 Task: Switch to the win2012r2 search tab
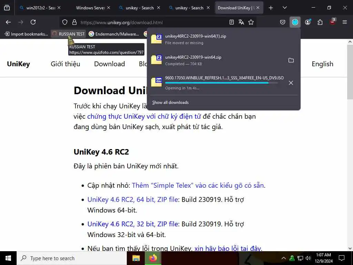click(40, 8)
